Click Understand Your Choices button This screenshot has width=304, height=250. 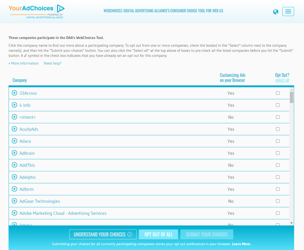[x=103, y=235]
